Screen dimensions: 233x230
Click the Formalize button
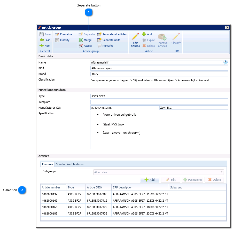(64, 34)
